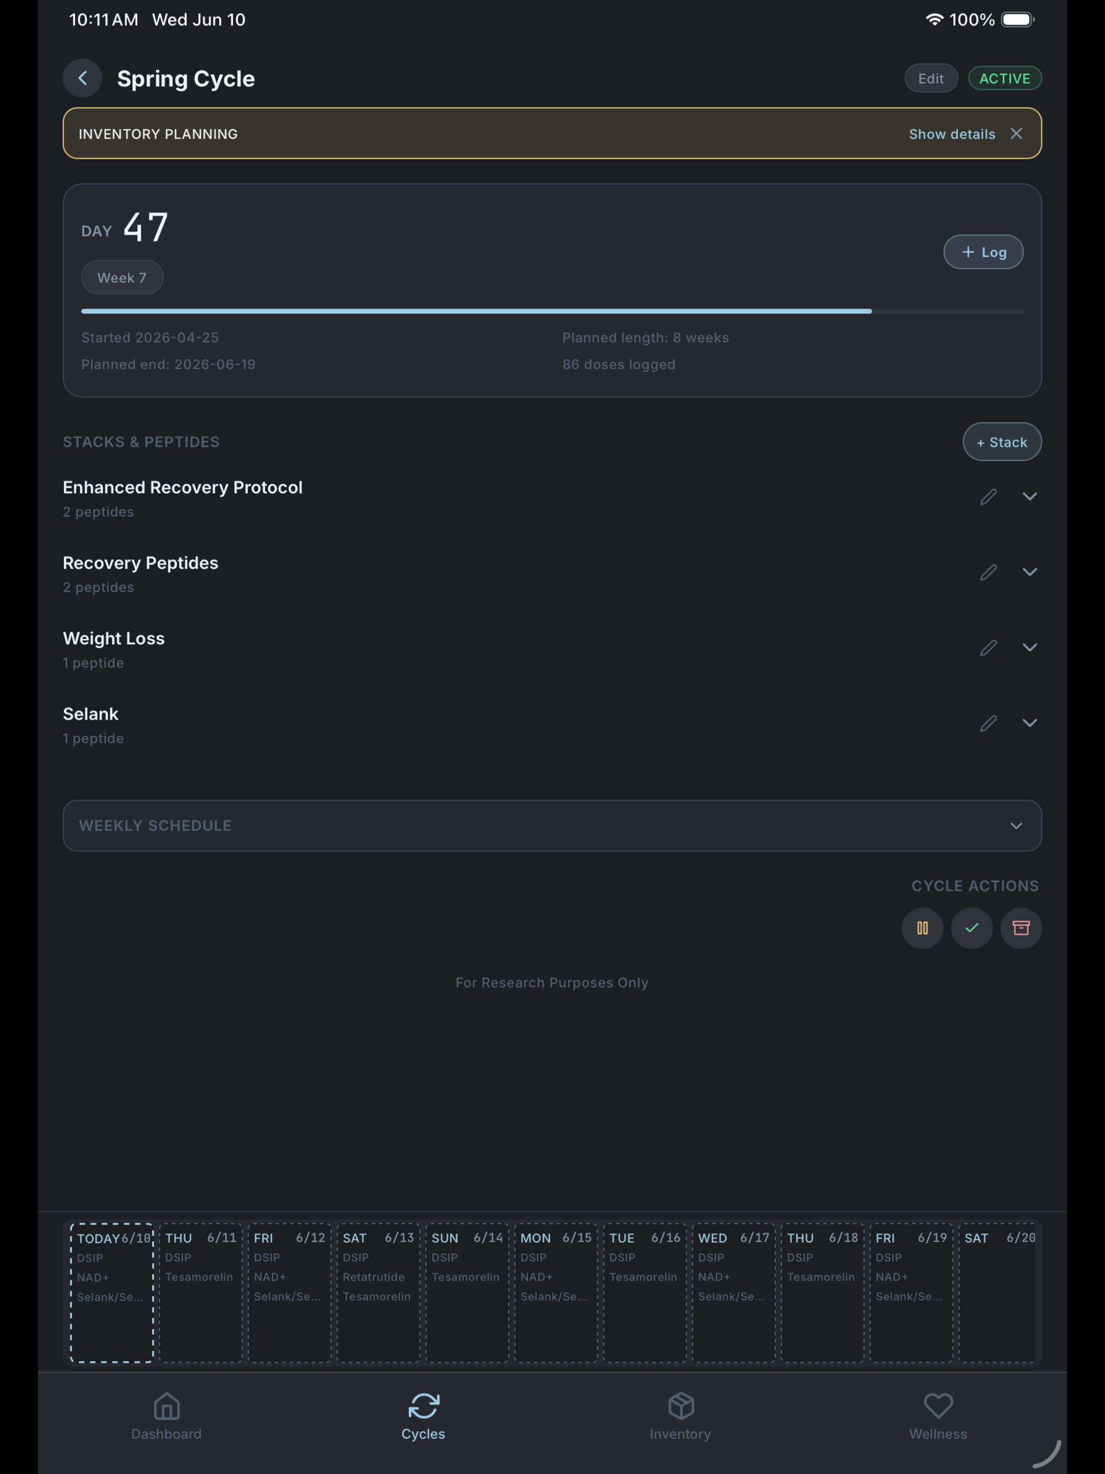Click Planned end: 2026-06-19 text

pyautogui.click(x=169, y=365)
